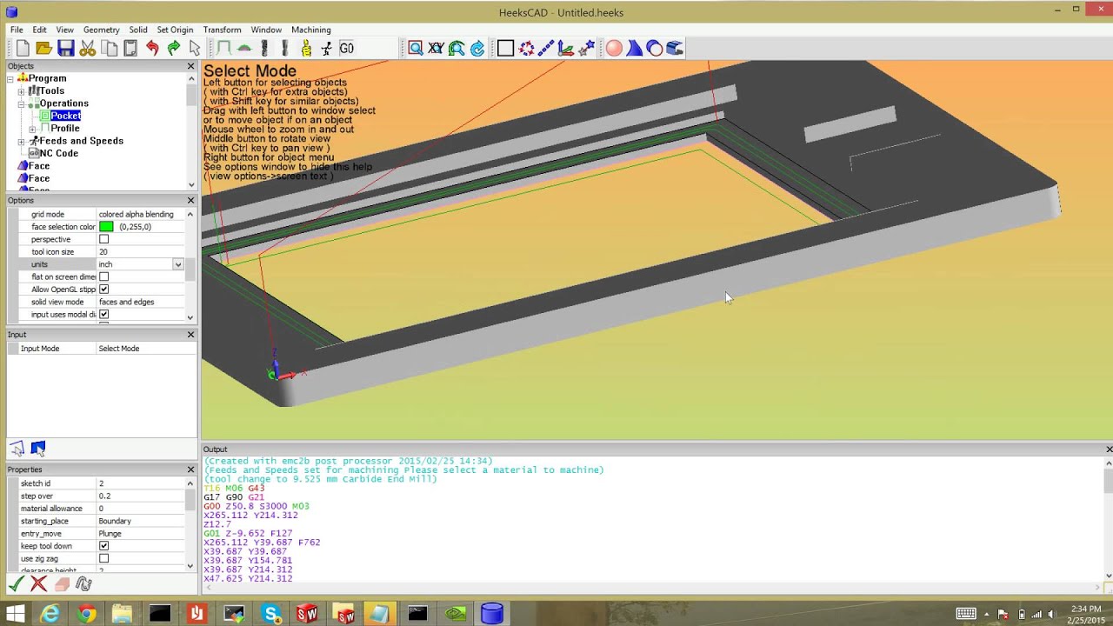
Task: Open the Geometry menu
Action: (101, 30)
